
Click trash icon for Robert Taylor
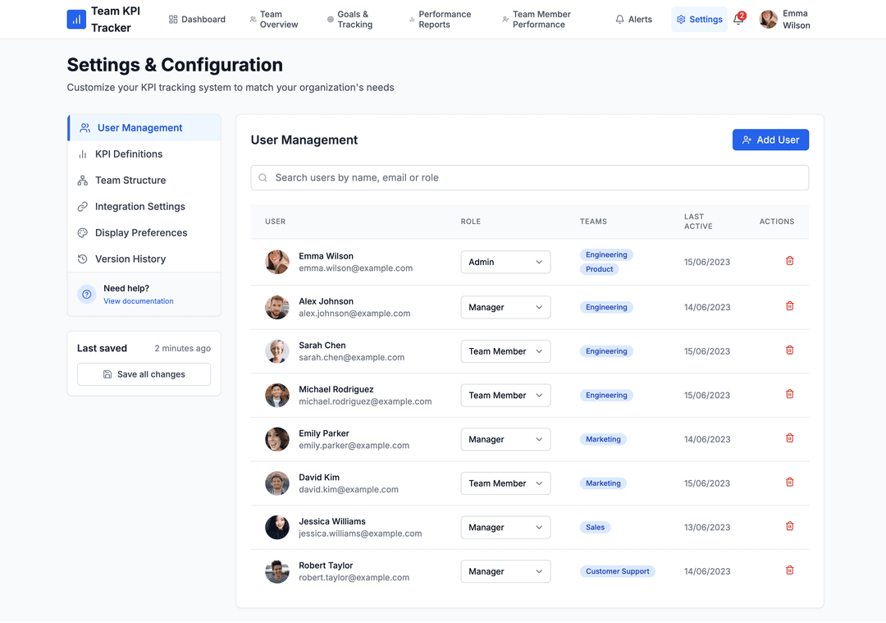pos(789,570)
